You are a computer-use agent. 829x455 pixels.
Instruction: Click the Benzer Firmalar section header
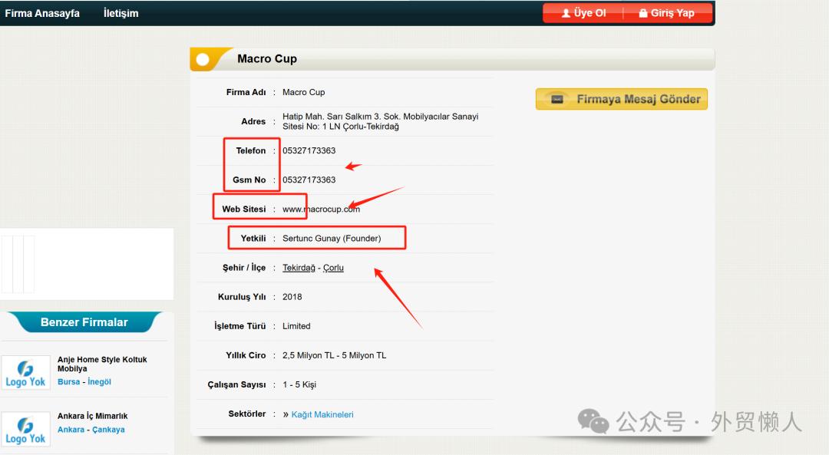point(84,321)
